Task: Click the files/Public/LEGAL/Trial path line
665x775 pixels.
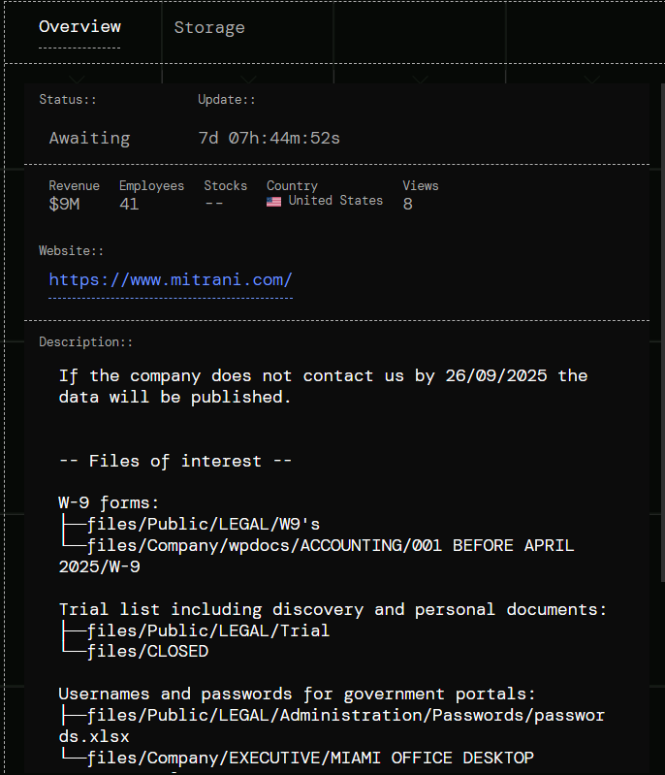Action: click(x=207, y=630)
